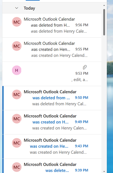Click the MC avatar on 9:39 PM message
Viewport: 113px width, 173px height.
16,167
